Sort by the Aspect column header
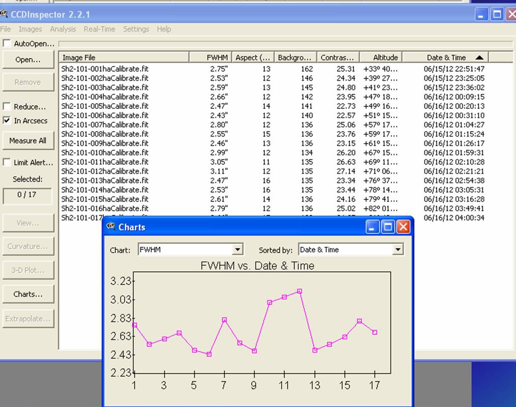 point(253,57)
